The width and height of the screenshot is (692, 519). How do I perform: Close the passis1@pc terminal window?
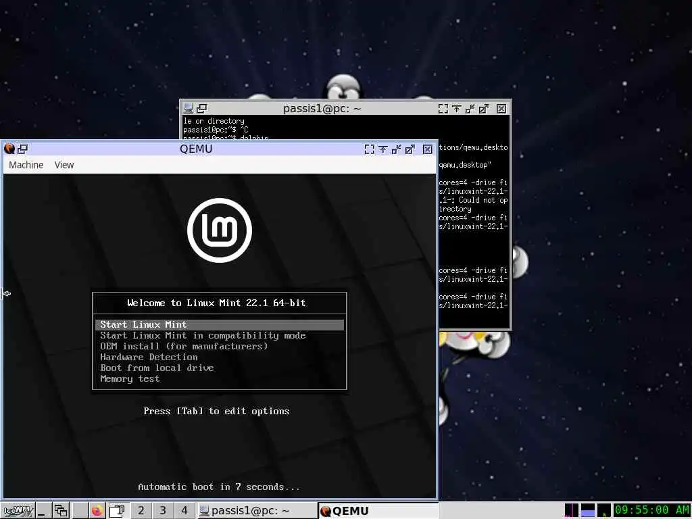pyautogui.click(x=501, y=109)
